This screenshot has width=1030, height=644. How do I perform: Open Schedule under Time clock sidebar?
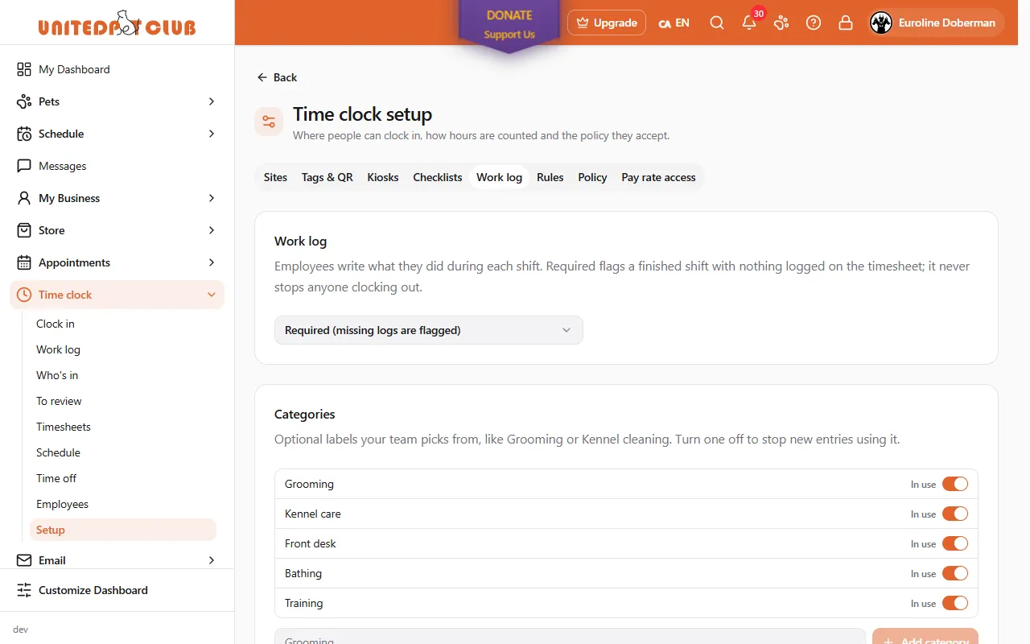point(58,452)
